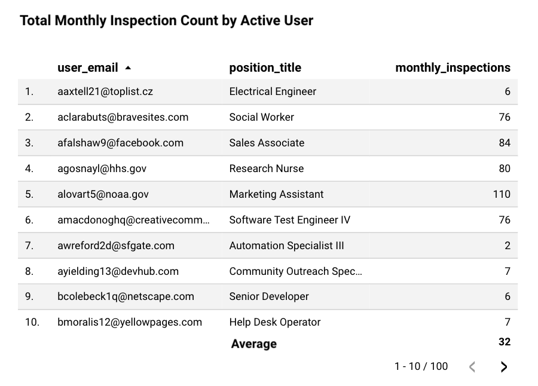Viewport: 538px width, 386px height.
Task: Go to previous page of results
Action: click(472, 367)
